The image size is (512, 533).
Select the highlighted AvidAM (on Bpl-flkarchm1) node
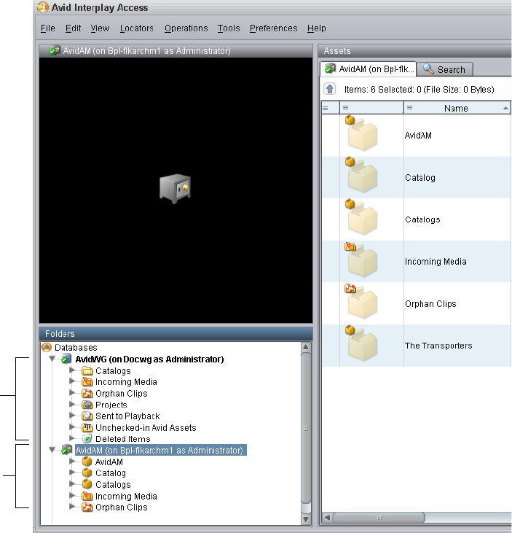[x=160, y=450]
